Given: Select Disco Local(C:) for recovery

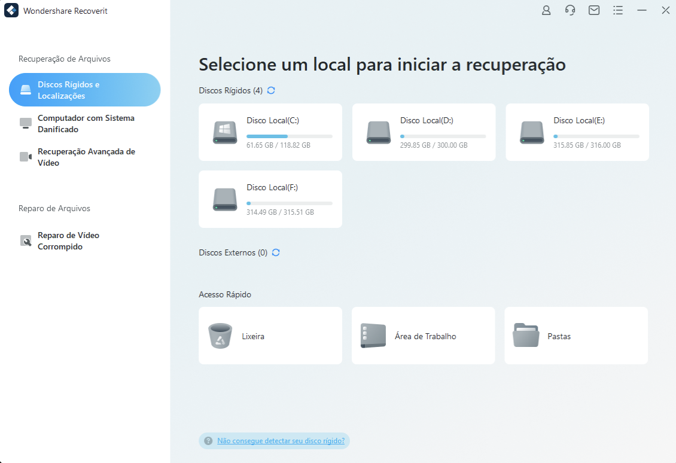Looking at the screenshot, I should pyautogui.click(x=270, y=132).
